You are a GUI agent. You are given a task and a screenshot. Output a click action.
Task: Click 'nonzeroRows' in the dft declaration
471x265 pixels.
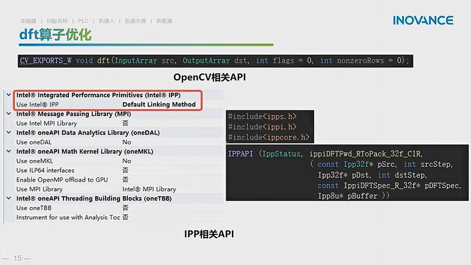[x=361, y=61]
